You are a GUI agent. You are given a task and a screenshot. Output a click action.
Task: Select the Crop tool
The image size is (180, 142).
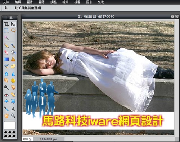click(x=6, y=24)
